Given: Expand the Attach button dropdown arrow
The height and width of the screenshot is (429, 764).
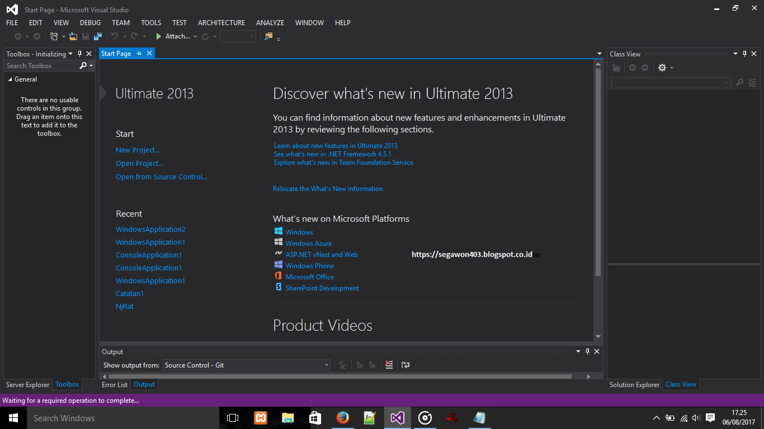Looking at the screenshot, I should pos(195,37).
